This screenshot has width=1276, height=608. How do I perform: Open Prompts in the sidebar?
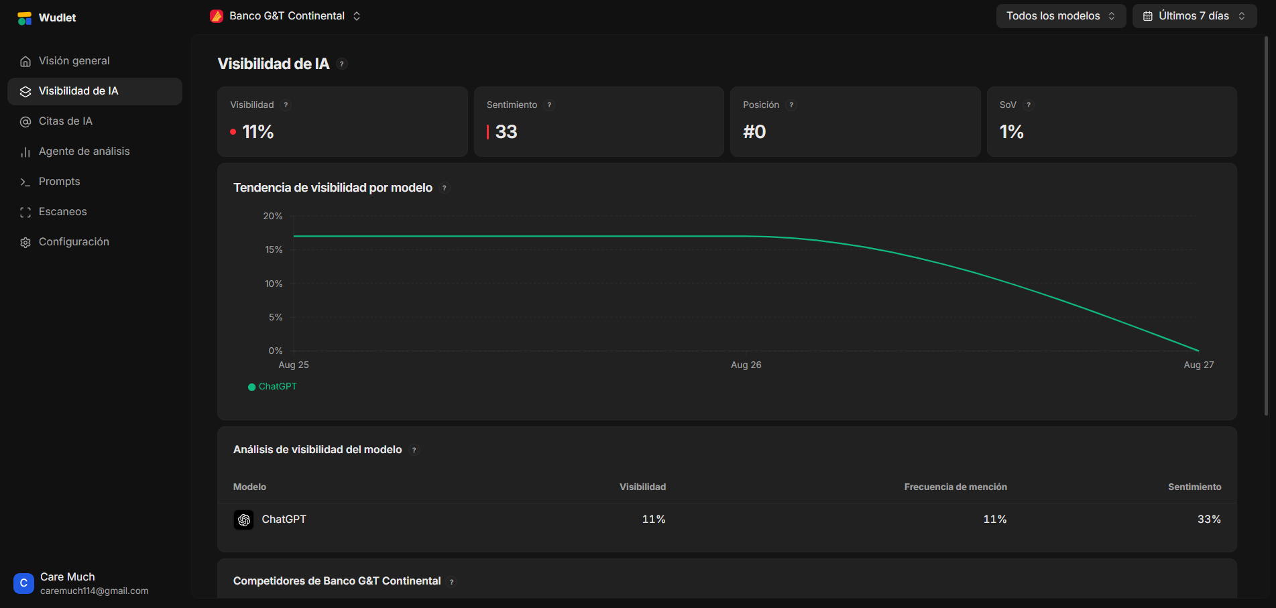[95, 182]
